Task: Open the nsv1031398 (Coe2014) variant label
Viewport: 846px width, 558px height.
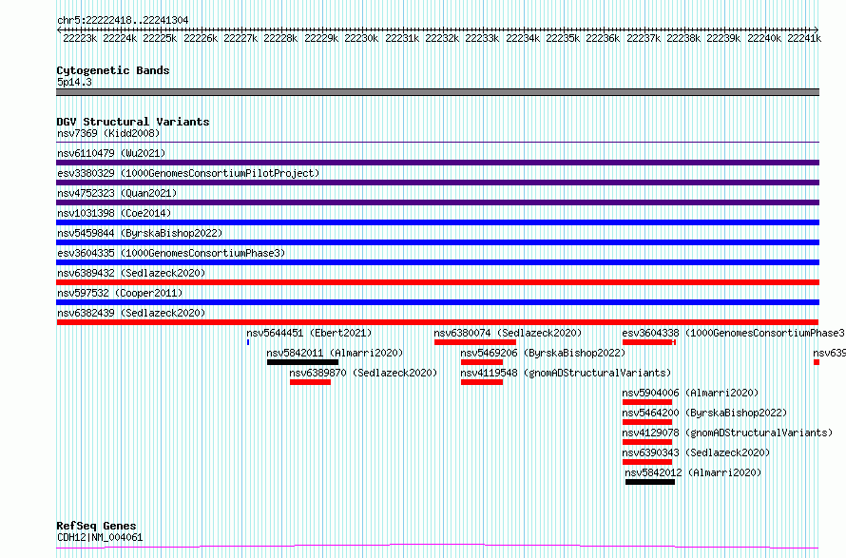Action: click(x=114, y=213)
